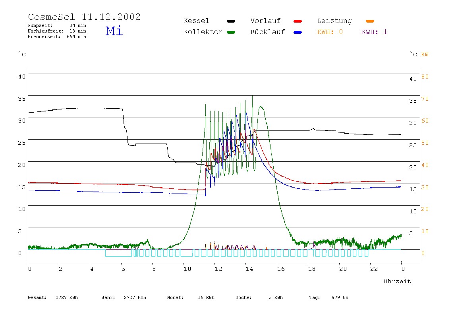Image resolution: width=456 pixels, height=322 pixels.
Task: Click the 'Leistung' legend label
Action: pyautogui.click(x=334, y=21)
